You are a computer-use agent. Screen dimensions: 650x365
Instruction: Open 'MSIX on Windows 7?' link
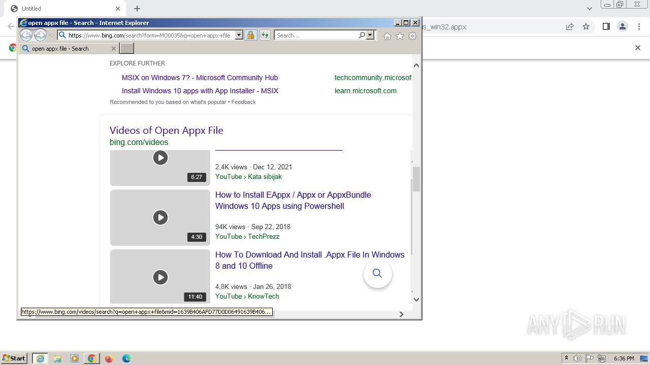(x=200, y=78)
